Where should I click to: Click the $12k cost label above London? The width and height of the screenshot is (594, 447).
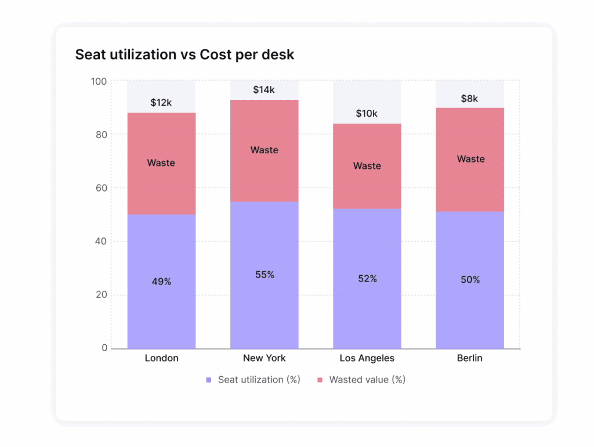[161, 103]
